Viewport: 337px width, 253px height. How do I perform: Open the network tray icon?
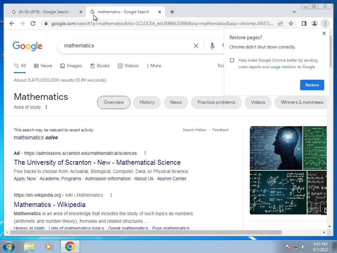[296, 247]
